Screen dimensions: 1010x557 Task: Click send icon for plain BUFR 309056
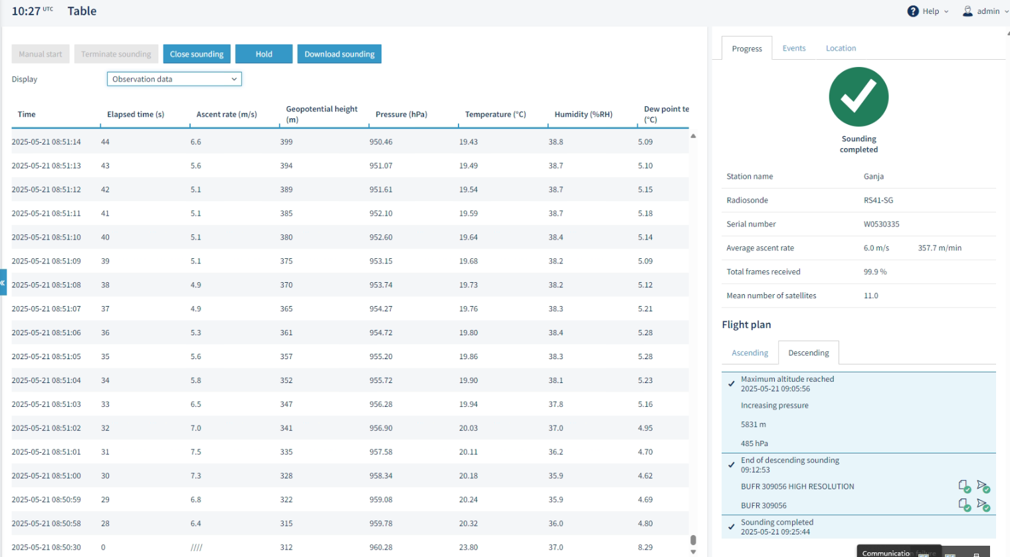tap(983, 505)
